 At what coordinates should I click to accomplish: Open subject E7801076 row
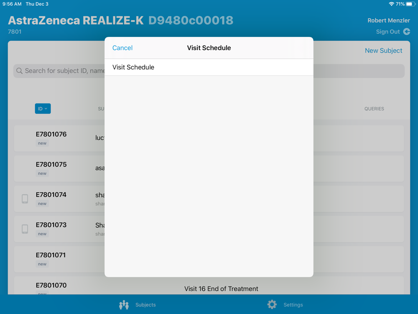click(59, 138)
